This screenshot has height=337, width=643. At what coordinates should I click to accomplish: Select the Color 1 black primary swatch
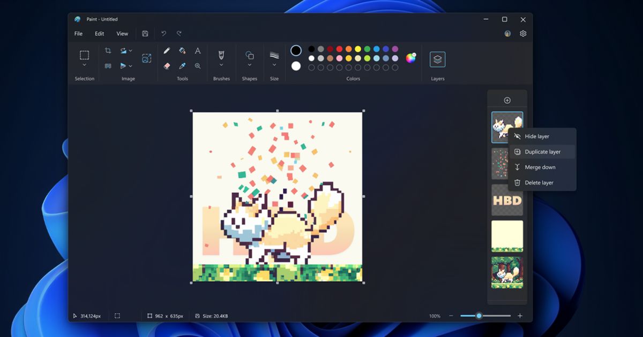point(296,50)
